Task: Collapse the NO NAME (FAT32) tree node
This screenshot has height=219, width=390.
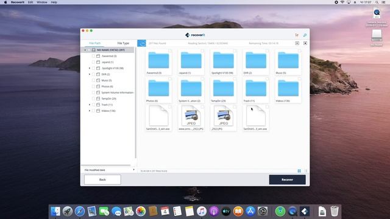Action: click(x=85, y=50)
